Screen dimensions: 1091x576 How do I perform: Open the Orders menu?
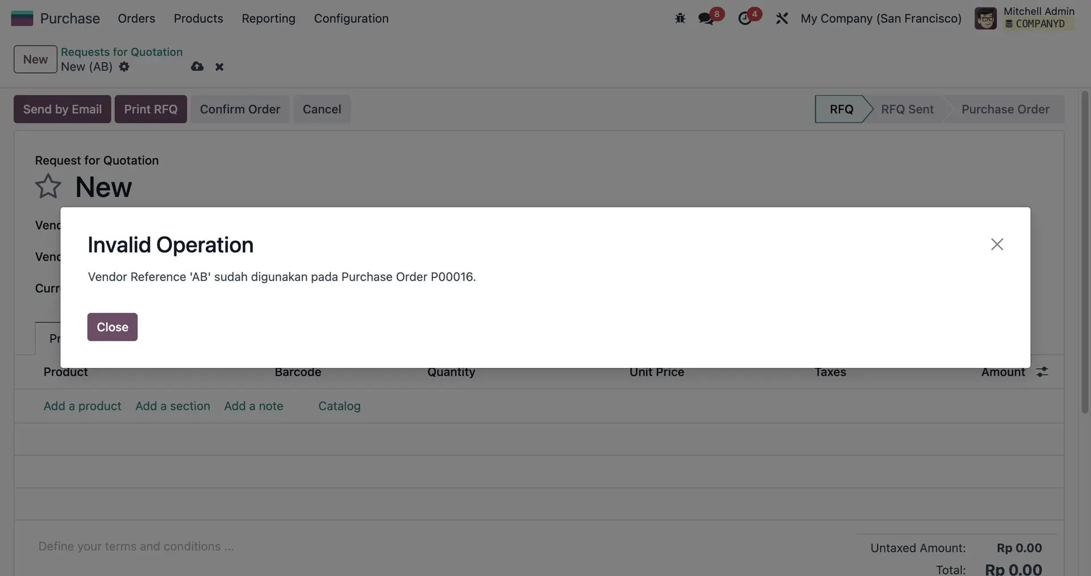point(136,18)
